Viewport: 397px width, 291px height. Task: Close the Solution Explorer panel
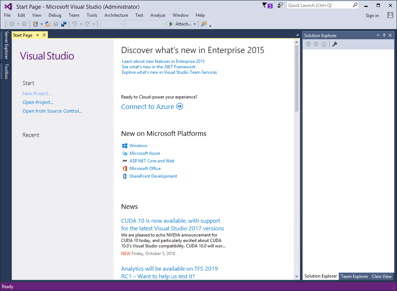click(390, 35)
